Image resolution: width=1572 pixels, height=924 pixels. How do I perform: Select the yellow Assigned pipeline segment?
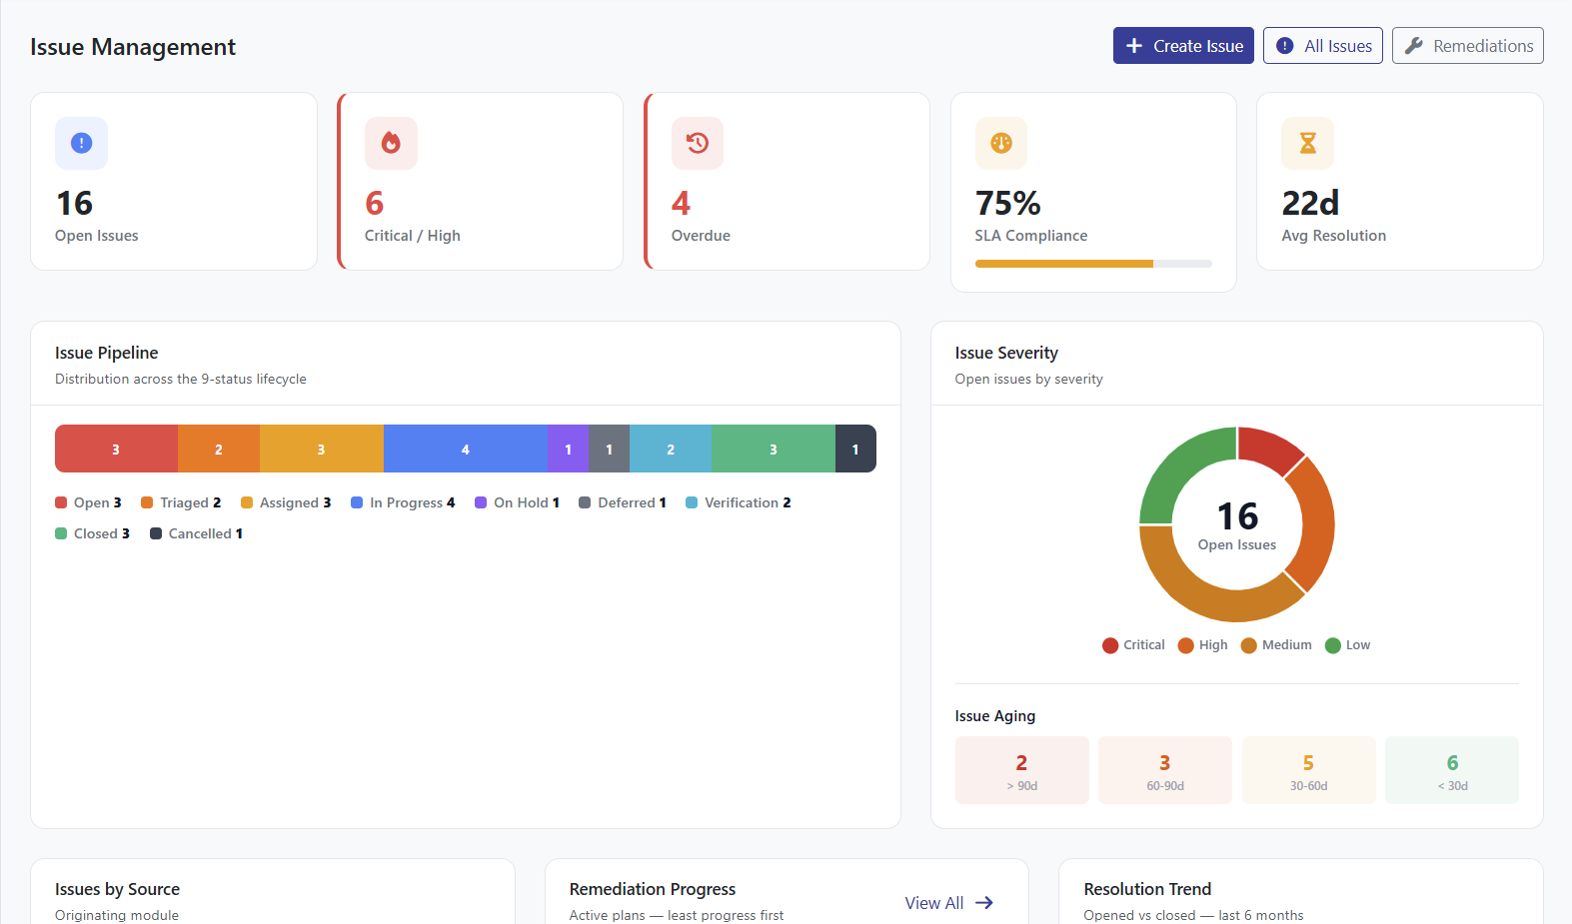pyautogui.click(x=322, y=449)
